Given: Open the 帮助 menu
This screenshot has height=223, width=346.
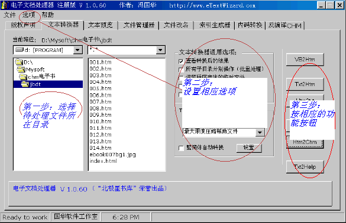Looking at the screenshot, I should tap(48, 15).
